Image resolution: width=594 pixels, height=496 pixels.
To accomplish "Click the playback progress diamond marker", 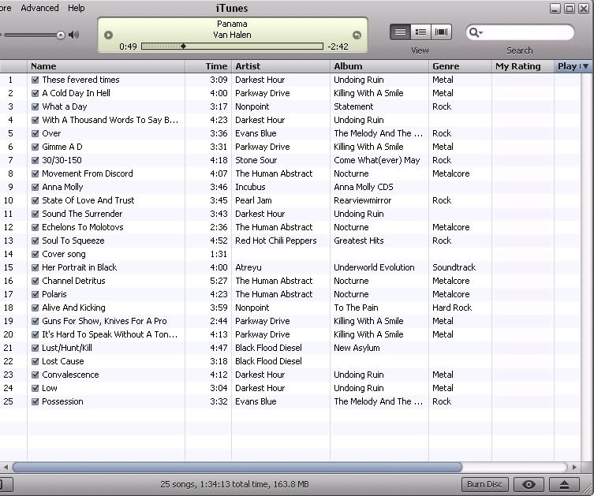I will click(x=183, y=47).
